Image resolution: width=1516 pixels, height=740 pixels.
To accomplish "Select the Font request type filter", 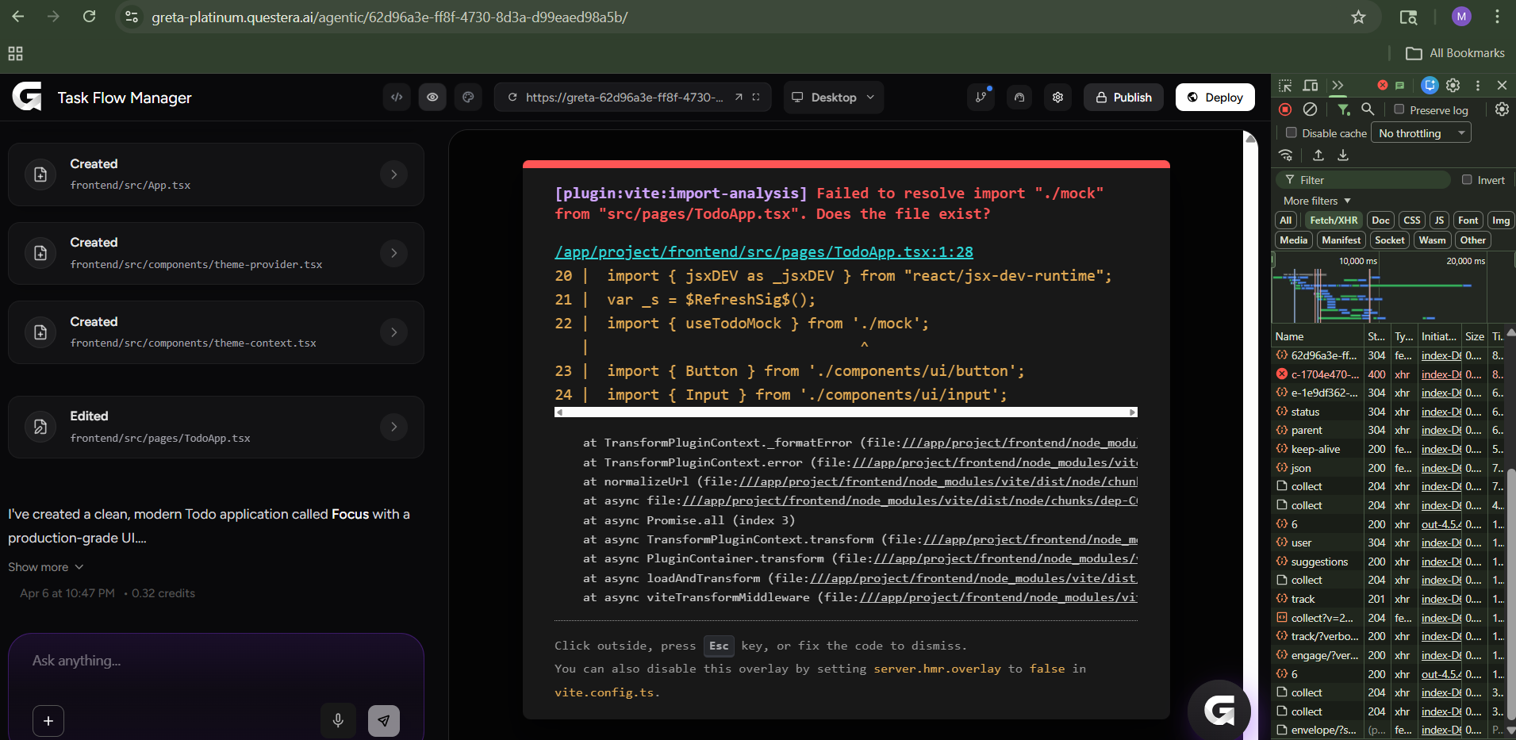I will pos(1468,220).
